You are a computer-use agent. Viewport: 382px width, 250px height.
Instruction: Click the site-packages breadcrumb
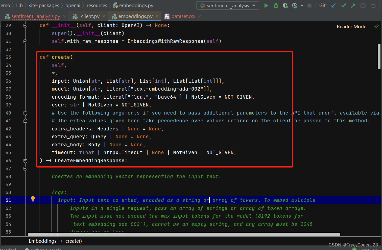[x=44, y=6]
